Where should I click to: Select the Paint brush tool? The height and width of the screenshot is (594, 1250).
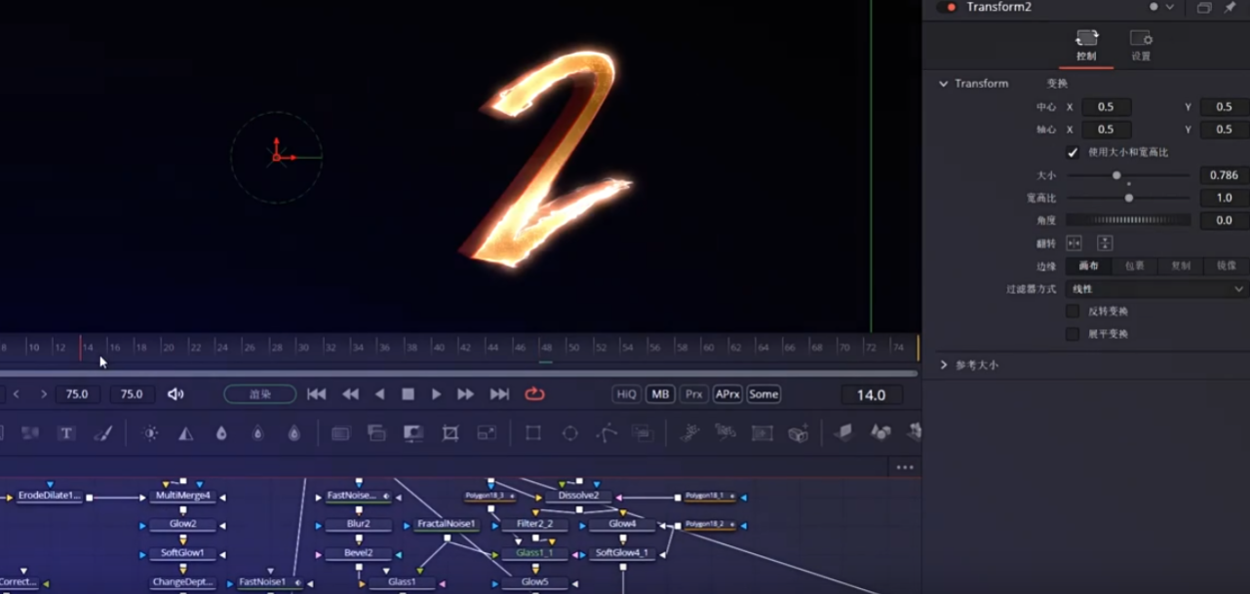point(103,433)
